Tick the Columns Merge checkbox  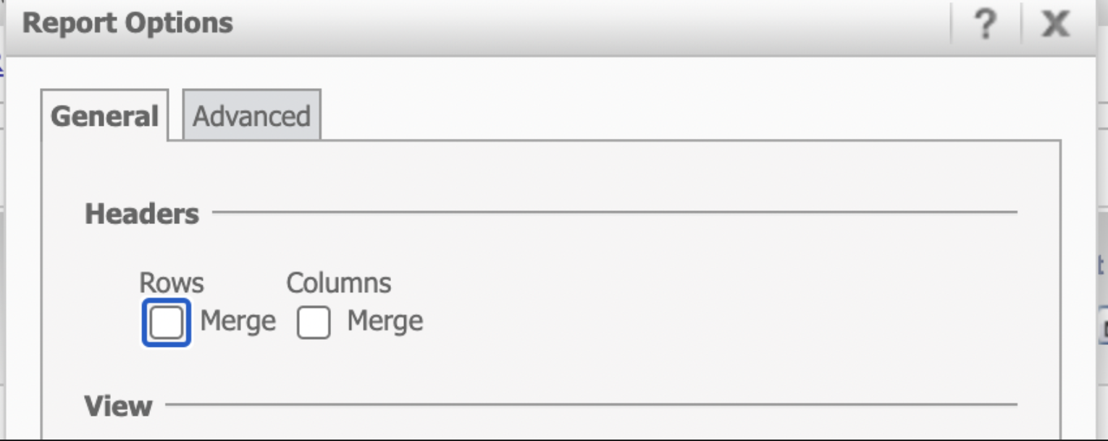[314, 322]
